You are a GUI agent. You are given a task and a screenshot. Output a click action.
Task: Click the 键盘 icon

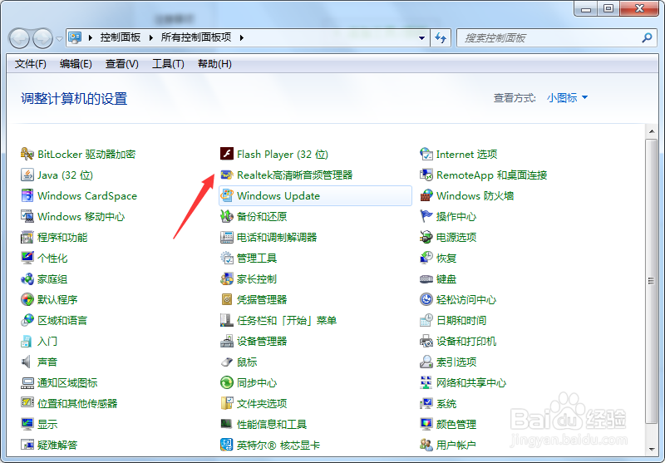pyautogui.click(x=426, y=278)
